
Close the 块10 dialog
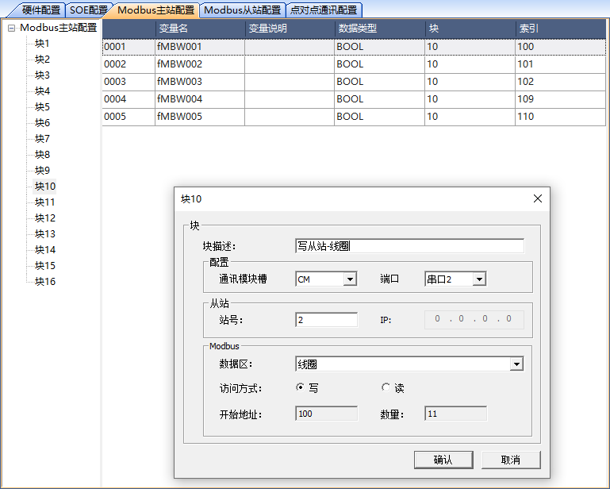coord(538,198)
